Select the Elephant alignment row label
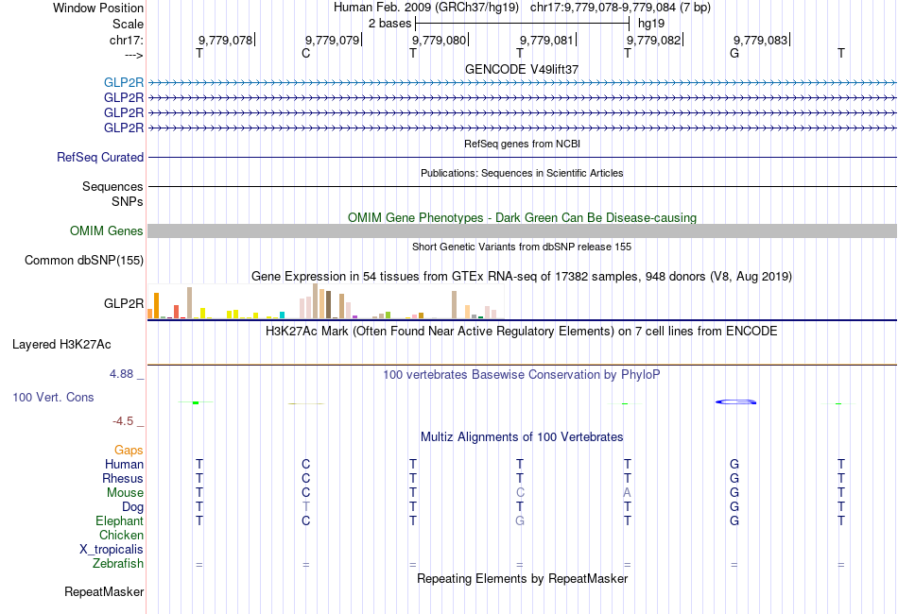Viewport: 898px width, 614px height. click(x=119, y=521)
